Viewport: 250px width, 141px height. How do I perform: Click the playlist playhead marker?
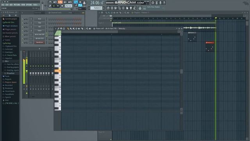click(216, 18)
